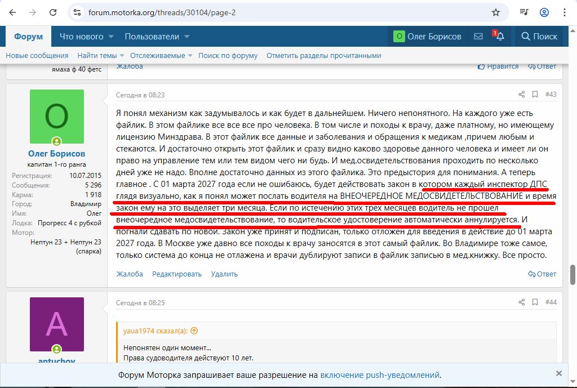Open the private messages envelope
This screenshot has width=577, height=388.
tap(478, 37)
